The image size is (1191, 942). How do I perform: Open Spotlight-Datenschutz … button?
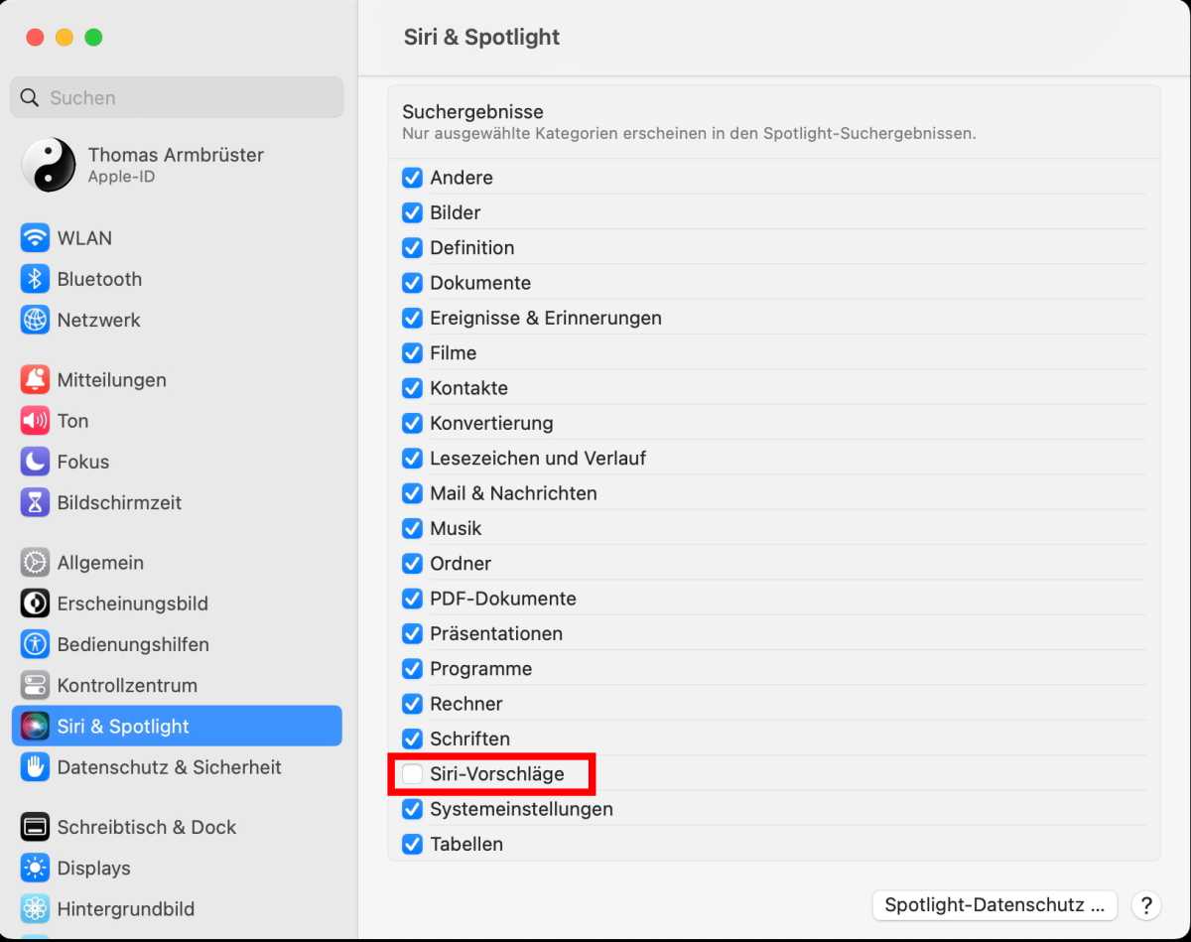point(994,905)
